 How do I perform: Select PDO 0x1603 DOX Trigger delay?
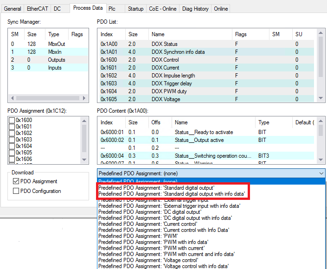click(x=207, y=83)
